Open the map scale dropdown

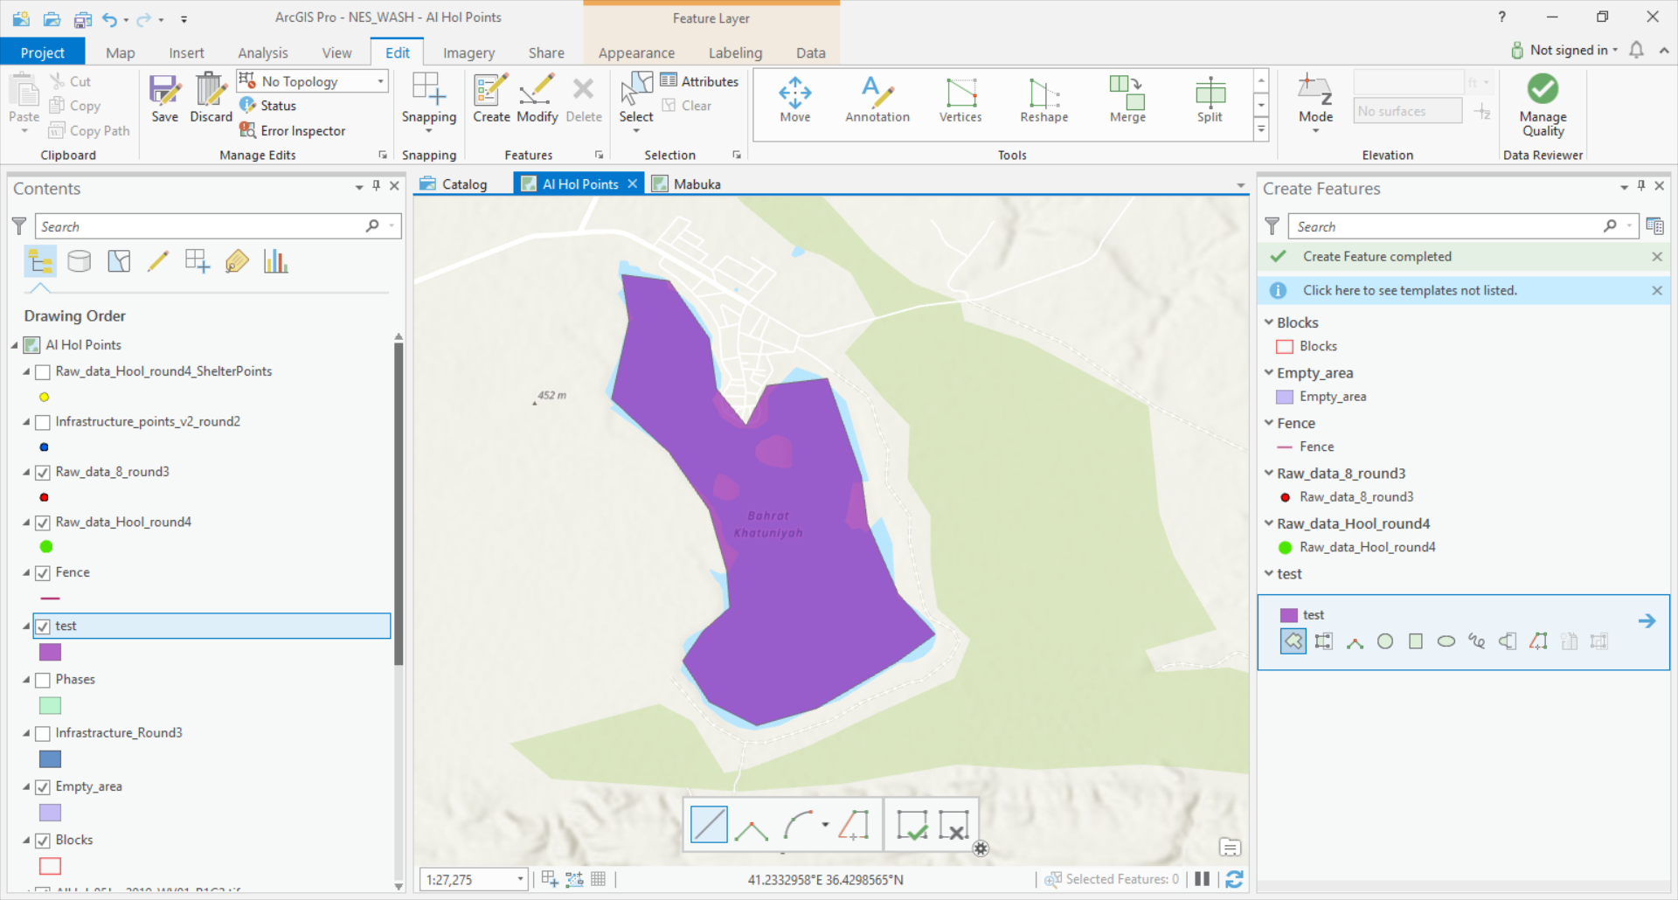(520, 879)
